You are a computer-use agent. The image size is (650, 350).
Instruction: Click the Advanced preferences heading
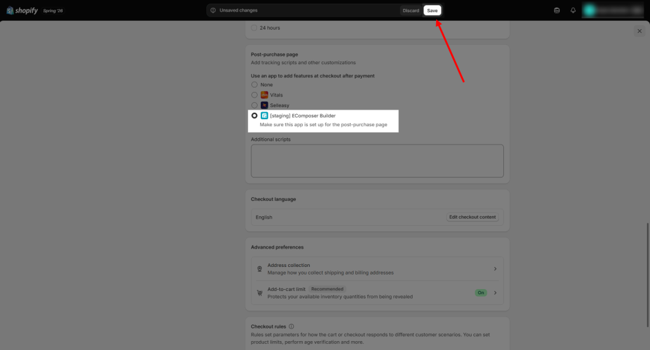click(x=277, y=247)
